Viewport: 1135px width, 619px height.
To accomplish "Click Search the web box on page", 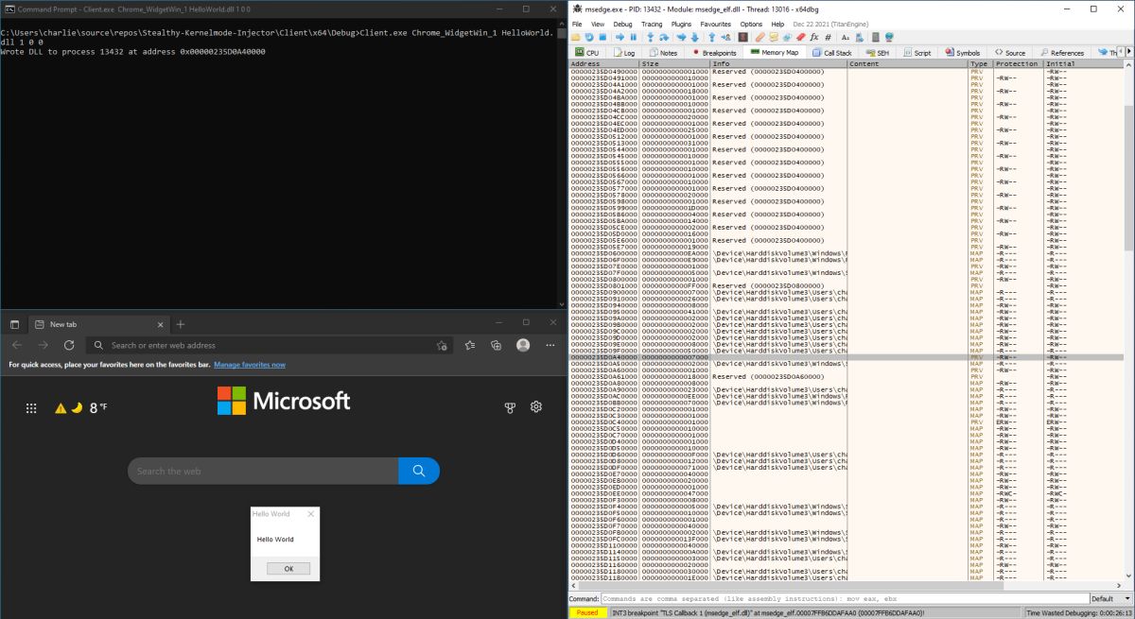I will click(263, 471).
